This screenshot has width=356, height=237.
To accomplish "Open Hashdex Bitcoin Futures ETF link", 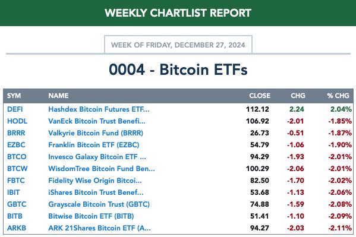I will (x=99, y=109).
